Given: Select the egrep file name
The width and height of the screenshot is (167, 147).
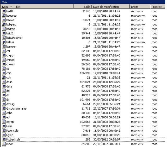Looking at the screenshot, I should pyautogui.click(x=10, y=122).
